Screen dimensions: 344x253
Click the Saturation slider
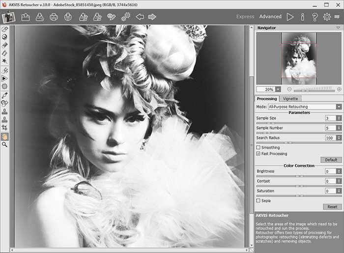299,196
